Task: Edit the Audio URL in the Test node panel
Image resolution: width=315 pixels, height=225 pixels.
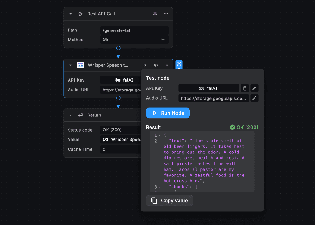Action: pos(254,98)
